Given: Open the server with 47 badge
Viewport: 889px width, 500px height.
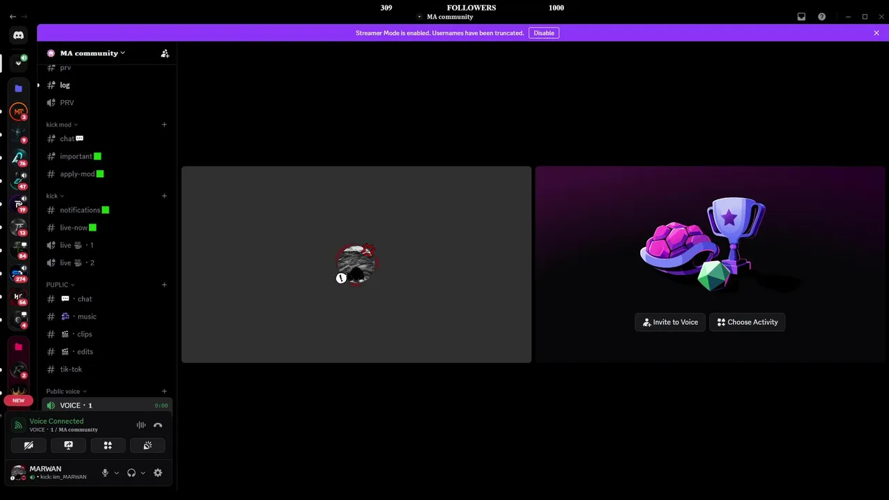Looking at the screenshot, I should 19,181.
